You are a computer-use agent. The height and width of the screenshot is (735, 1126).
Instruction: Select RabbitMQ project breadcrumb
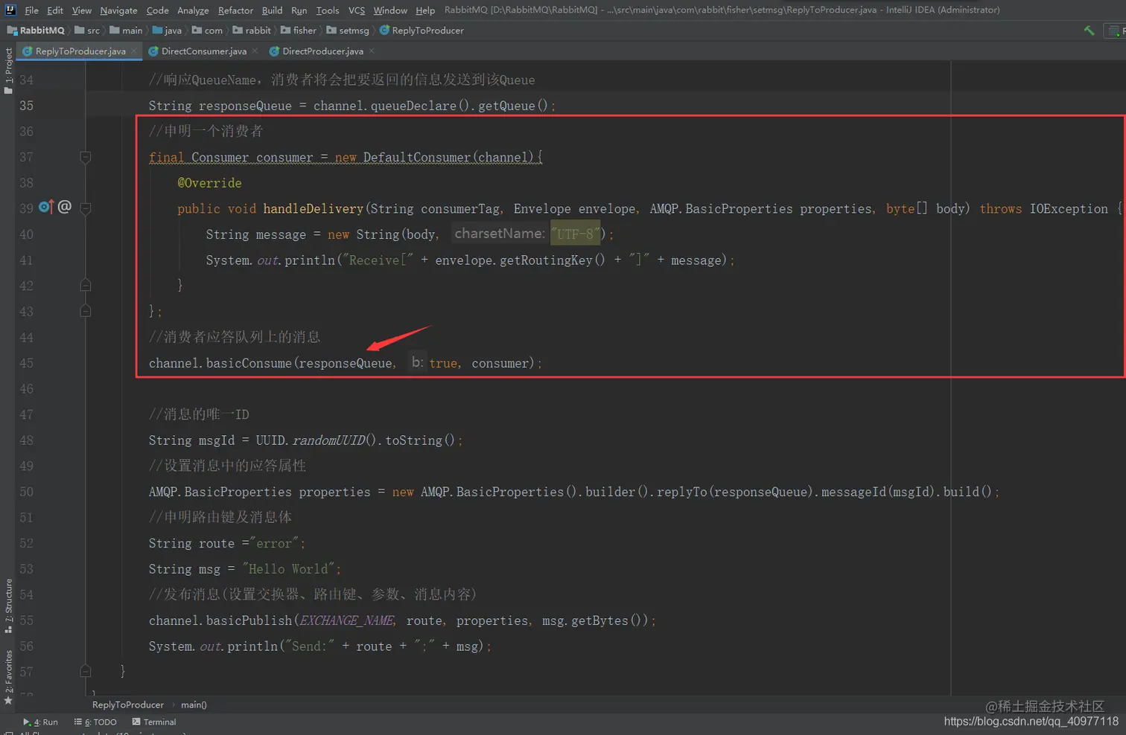point(36,31)
